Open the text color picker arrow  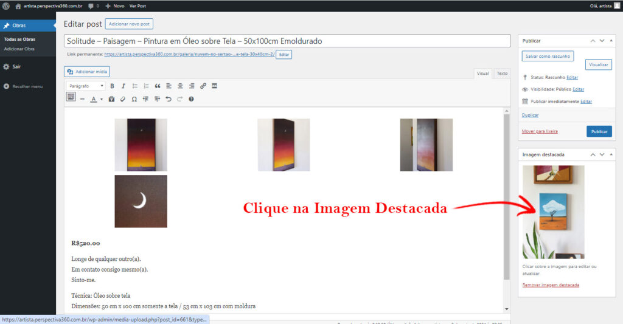102,99
